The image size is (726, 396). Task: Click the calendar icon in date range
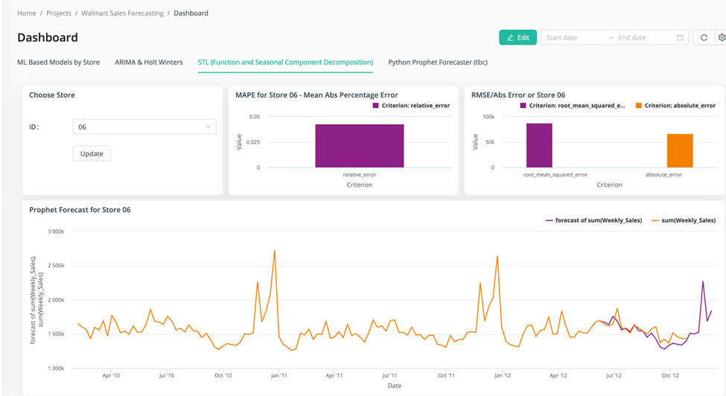(680, 38)
